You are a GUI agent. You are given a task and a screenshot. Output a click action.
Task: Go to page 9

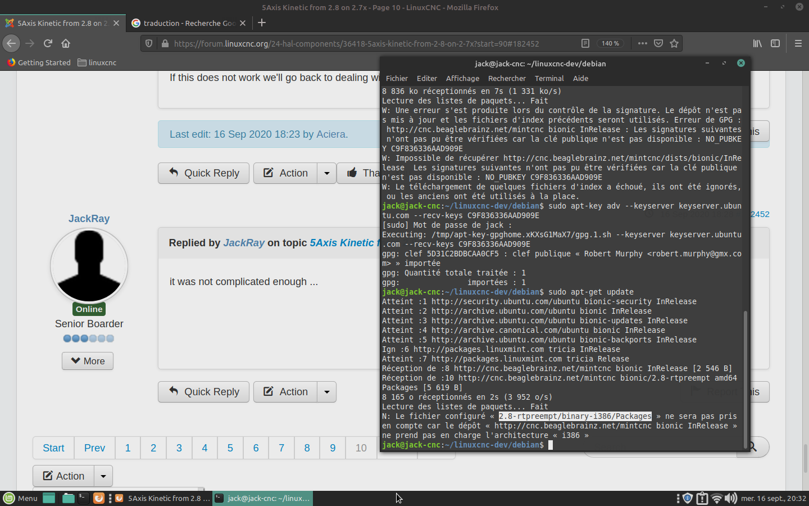[333, 448]
